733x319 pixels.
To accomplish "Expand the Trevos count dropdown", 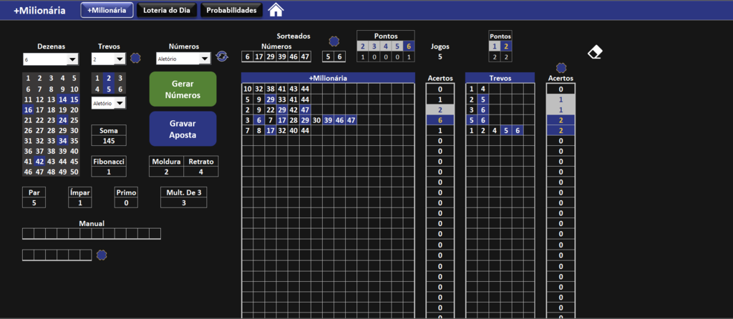I will [x=120, y=59].
